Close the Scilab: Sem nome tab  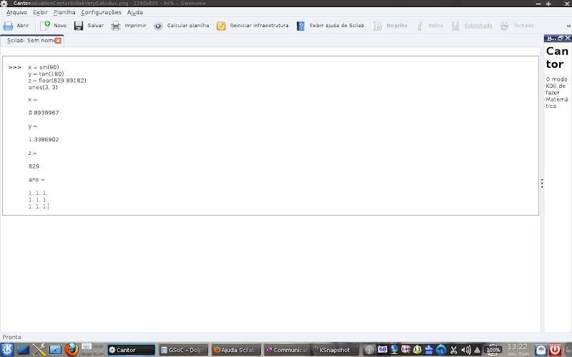pyautogui.click(x=58, y=41)
